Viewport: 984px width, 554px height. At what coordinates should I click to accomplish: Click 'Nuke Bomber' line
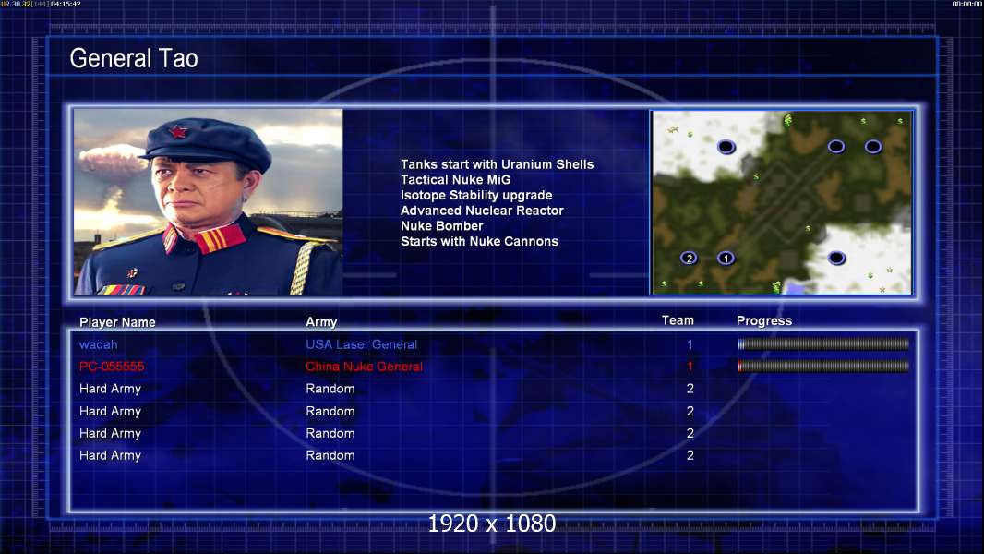pos(442,226)
